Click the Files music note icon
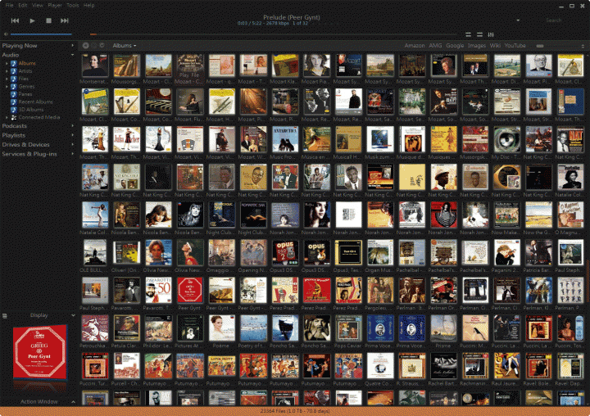The height and width of the screenshot is (416, 590). click(x=14, y=79)
